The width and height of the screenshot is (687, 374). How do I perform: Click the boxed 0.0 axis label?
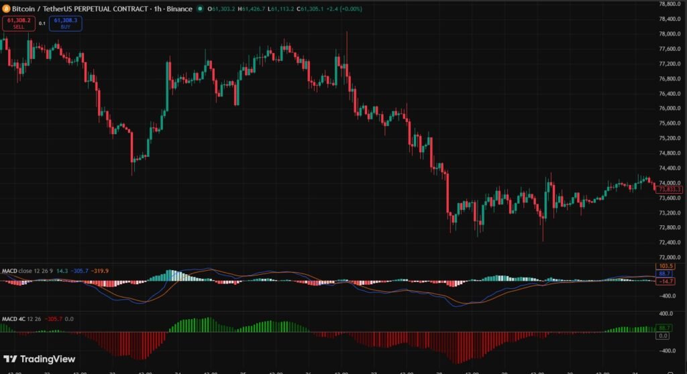coord(662,336)
